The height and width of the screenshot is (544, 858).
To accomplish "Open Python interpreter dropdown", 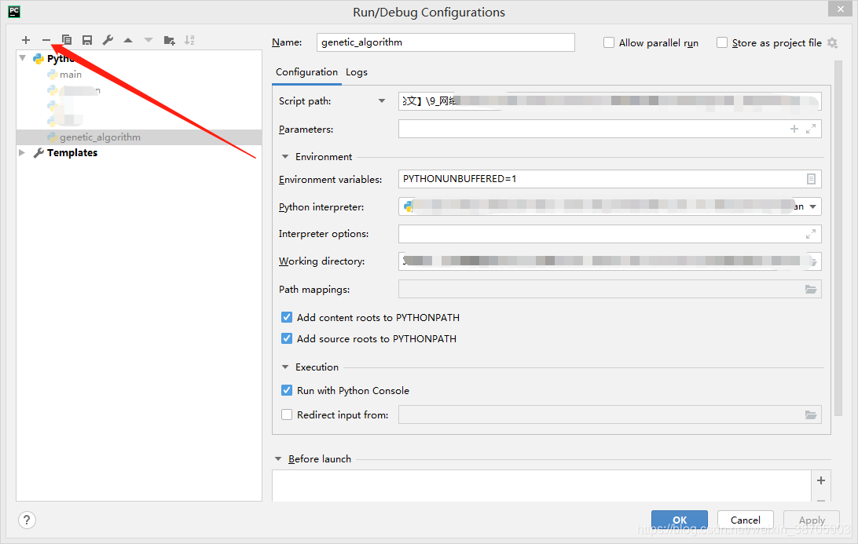I will click(x=812, y=206).
